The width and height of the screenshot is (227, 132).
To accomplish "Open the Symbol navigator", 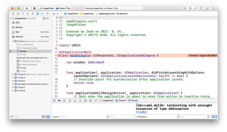I will tap(18, 14).
